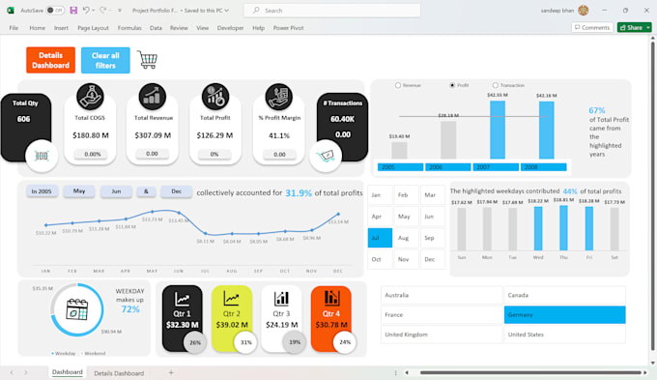Click the Qtr 2 line chart icon
657x380 pixels.
click(231, 299)
